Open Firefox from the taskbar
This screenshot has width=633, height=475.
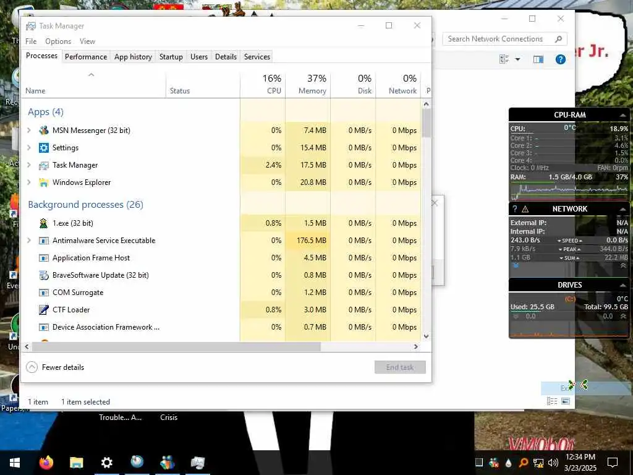click(46, 463)
